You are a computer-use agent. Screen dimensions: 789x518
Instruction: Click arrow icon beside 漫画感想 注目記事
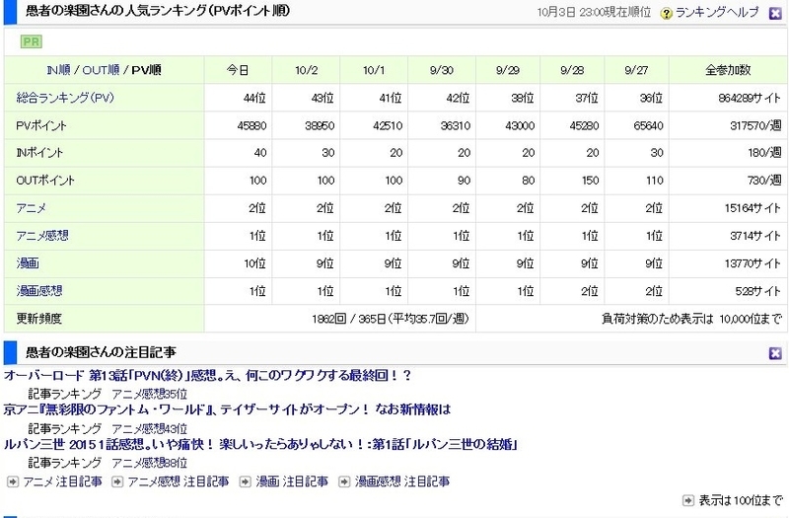[x=344, y=481]
